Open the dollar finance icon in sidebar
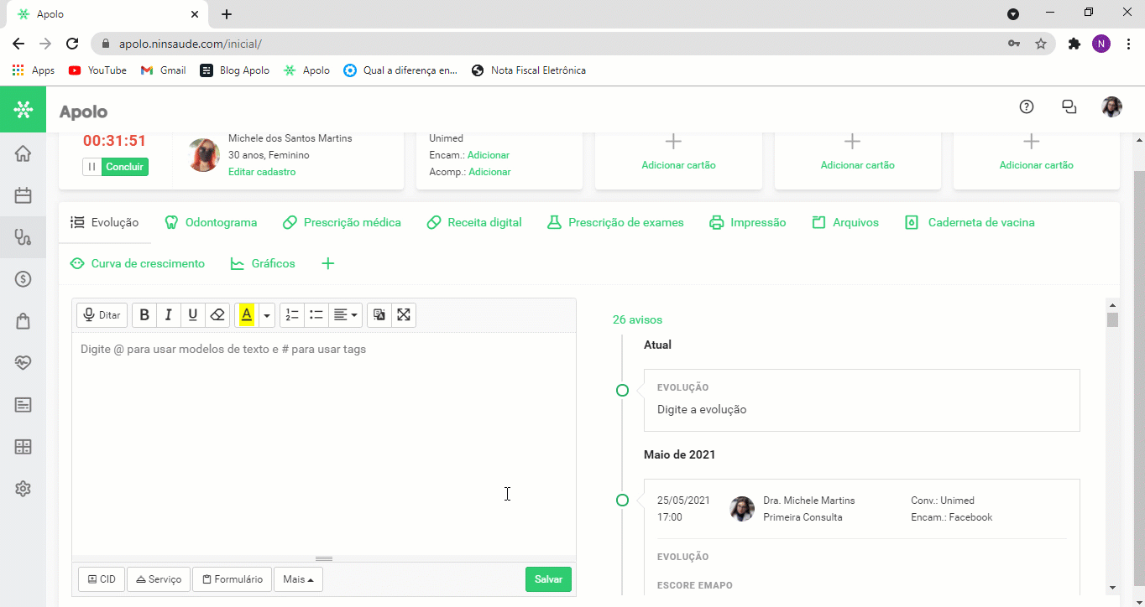Screen dimensions: 1145x607 (23, 279)
